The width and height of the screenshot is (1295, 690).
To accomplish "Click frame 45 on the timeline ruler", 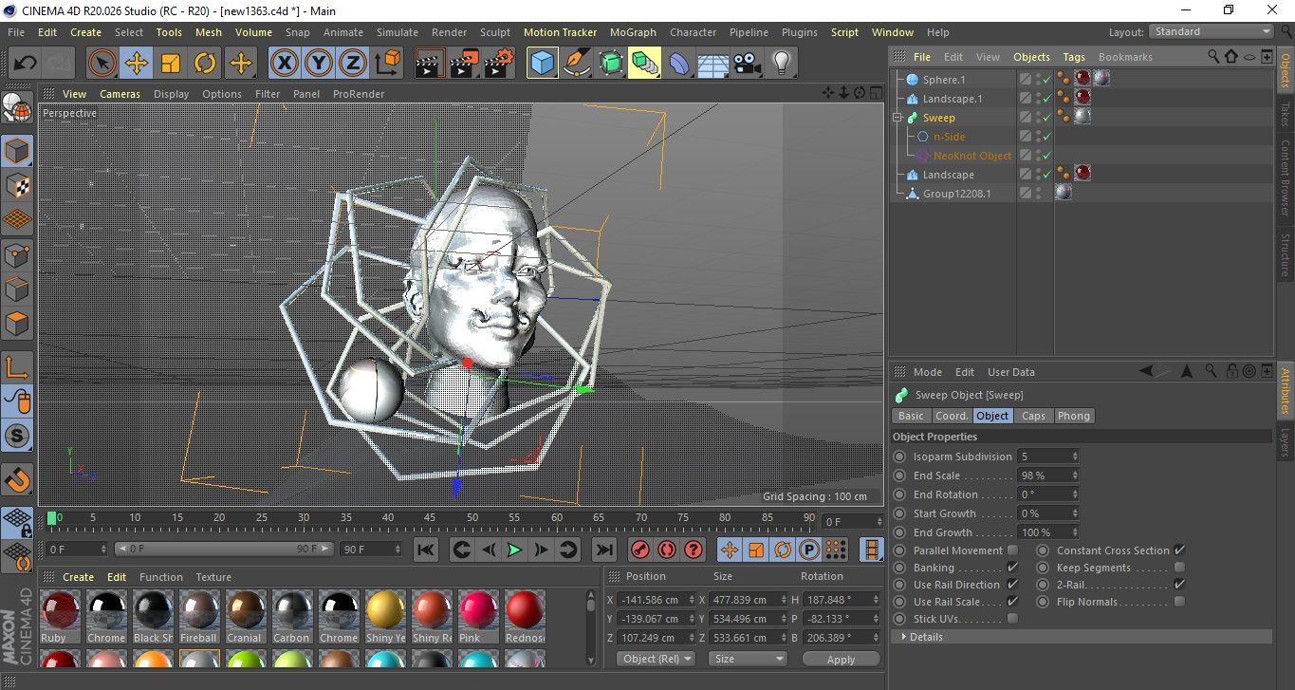I will tap(430, 518).
